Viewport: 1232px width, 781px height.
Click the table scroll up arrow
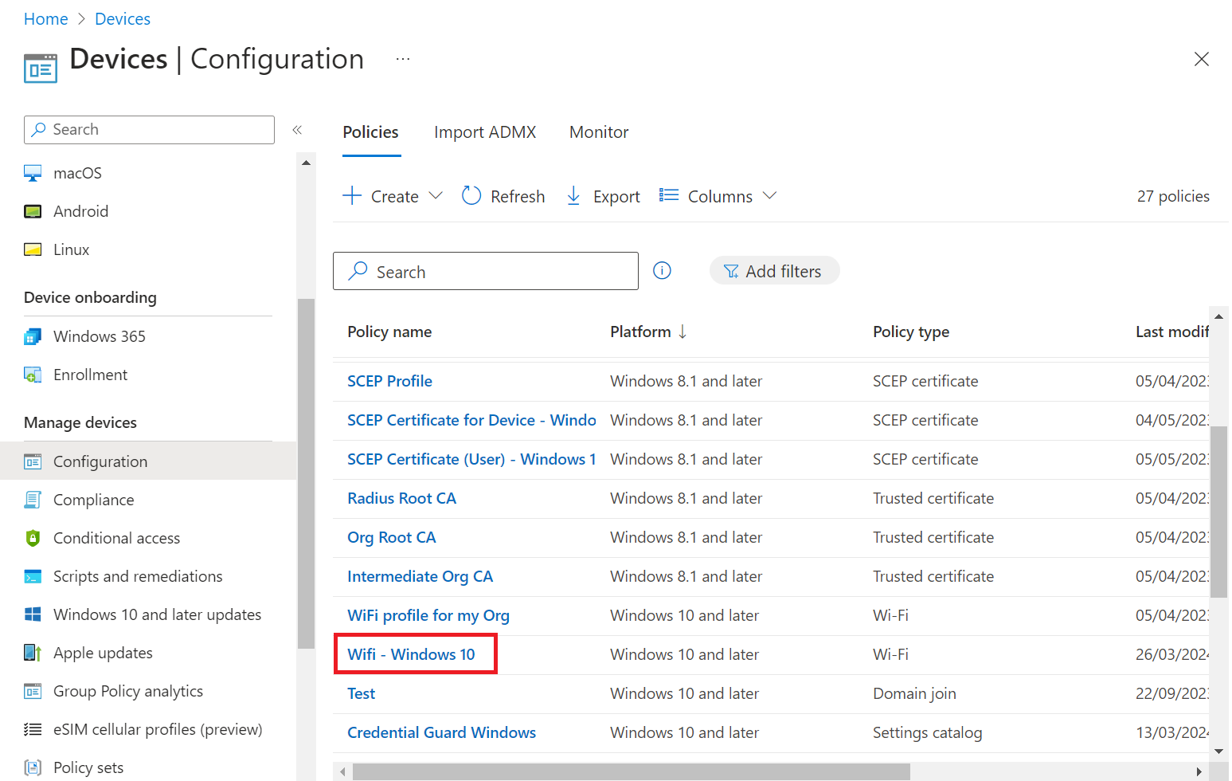(1218, 316)
